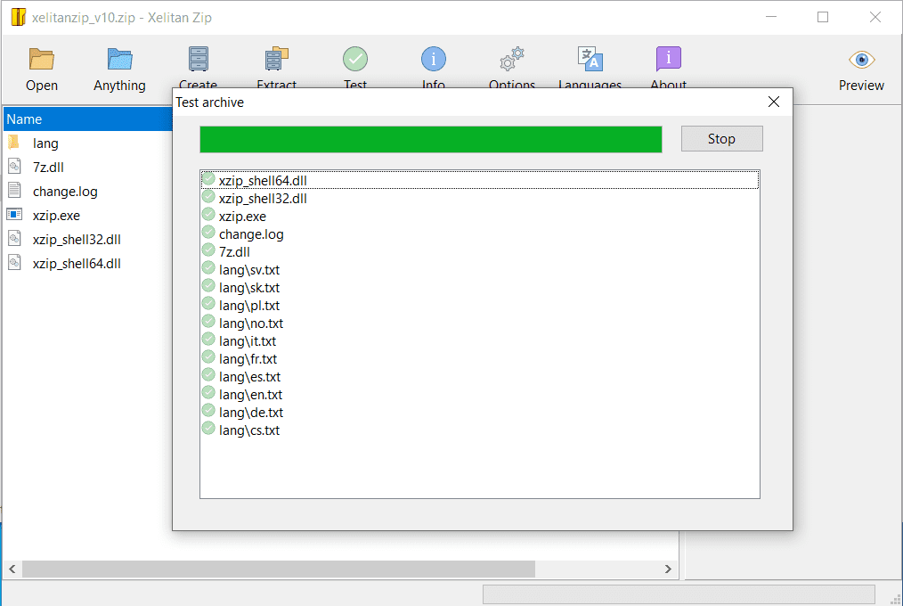Select xzip_shell64.dll in test results
The width and height of the screenshot is (903, 606).
click(263, 180)
